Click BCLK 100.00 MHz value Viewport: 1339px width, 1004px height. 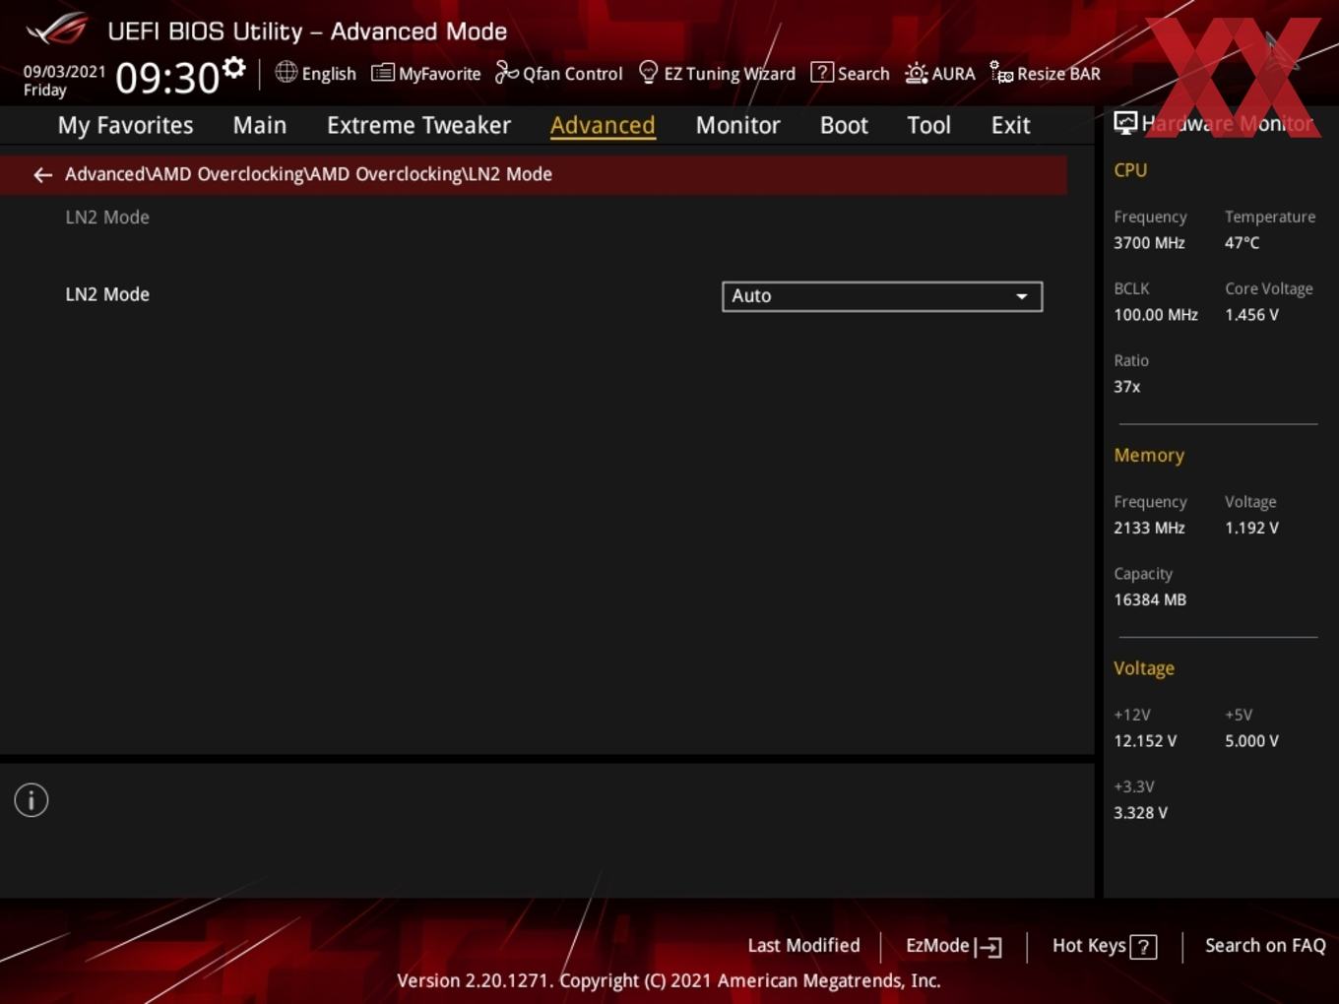pyautogui.click(x=1156, y=315)
